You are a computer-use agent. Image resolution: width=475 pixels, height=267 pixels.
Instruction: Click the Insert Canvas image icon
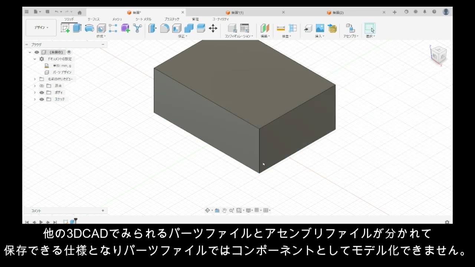click(x=320, y=28)
